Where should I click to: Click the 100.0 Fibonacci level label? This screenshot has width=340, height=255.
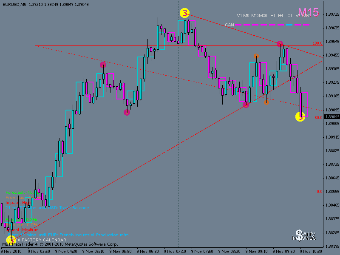317,43
